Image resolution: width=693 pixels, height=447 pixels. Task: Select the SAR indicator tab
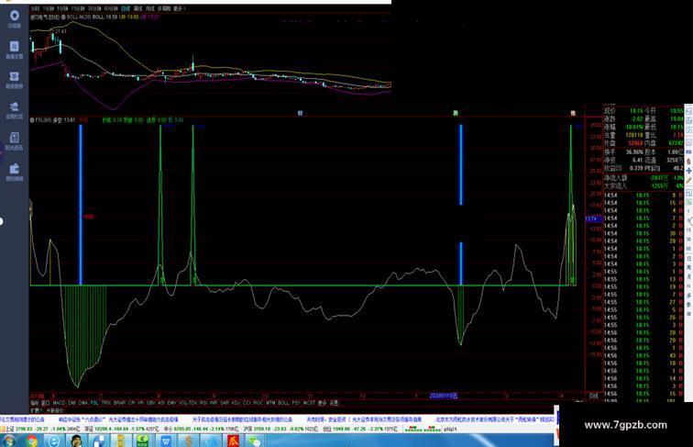point(225,403)
